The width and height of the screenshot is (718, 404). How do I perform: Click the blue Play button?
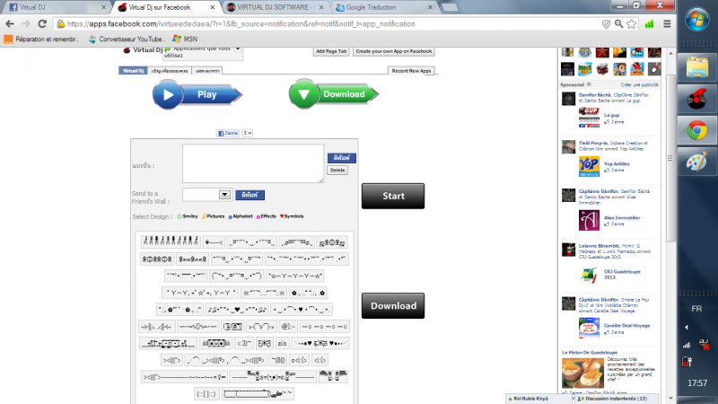(x=197, y=94)
